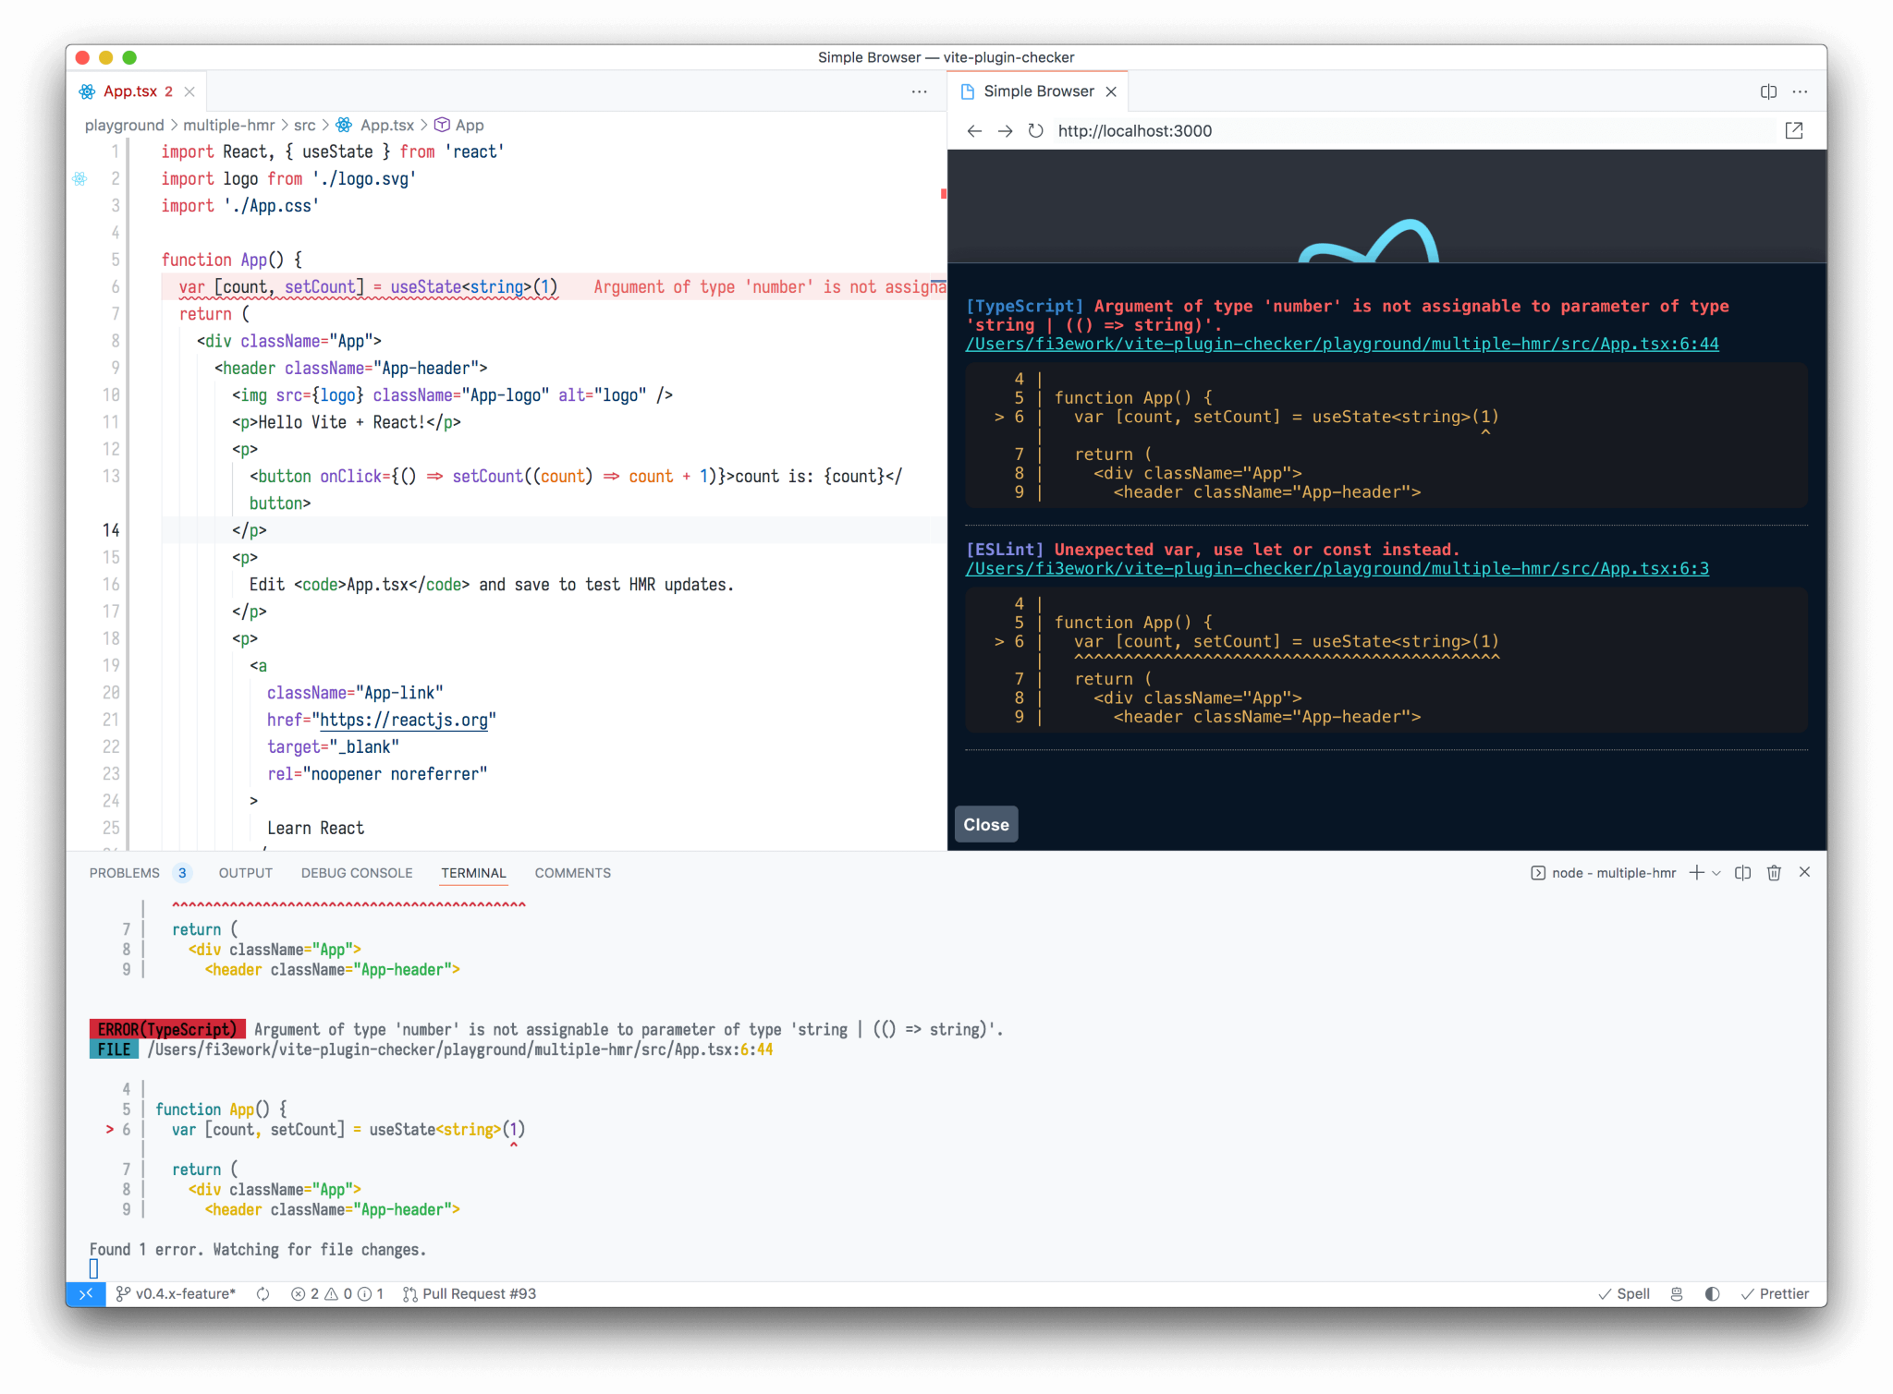Image resolution: width=1893 pixels, height=1394 pixels.
Task: Kill the active terminal with trash icon
Action: pos(1775,872)
